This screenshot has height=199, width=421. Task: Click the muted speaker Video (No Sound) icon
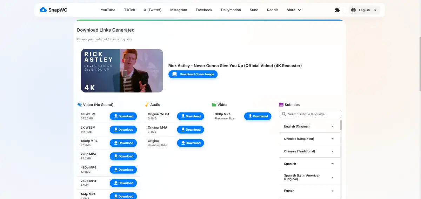[x=79, y=105]
